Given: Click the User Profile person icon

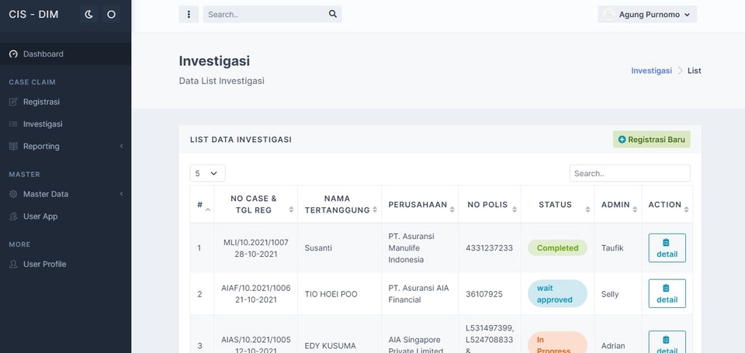Looking at the screenshot, I should click(13, 264).
